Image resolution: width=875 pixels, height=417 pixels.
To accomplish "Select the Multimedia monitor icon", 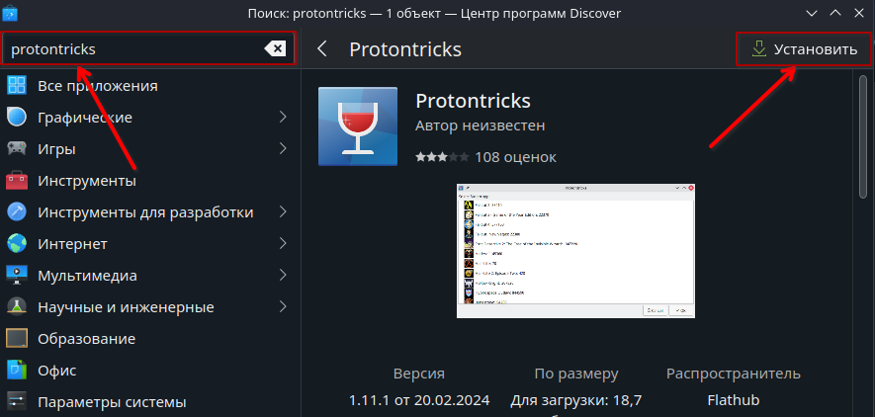I will click(17, 276).
